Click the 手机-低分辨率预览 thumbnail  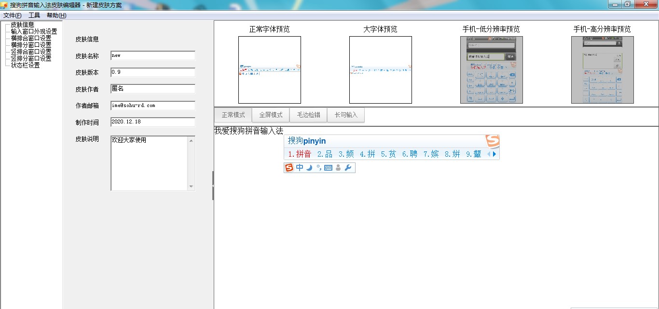click(x=491, y=70)
